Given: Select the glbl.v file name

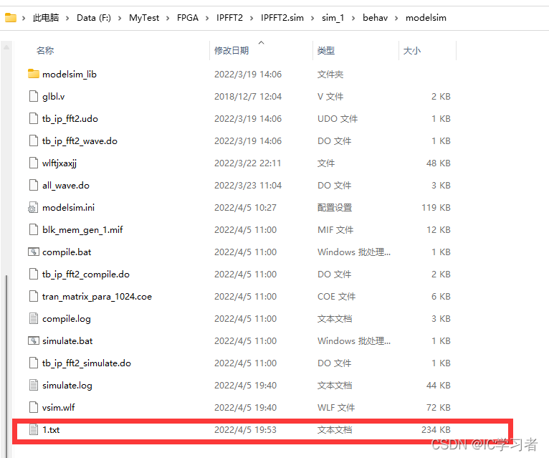Looking at the screenshot, I should point(53,96).
